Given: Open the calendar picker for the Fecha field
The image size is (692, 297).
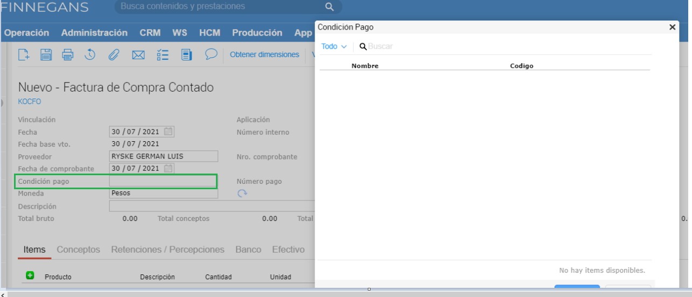Looking at the screenshot, I should coord(169,132).
